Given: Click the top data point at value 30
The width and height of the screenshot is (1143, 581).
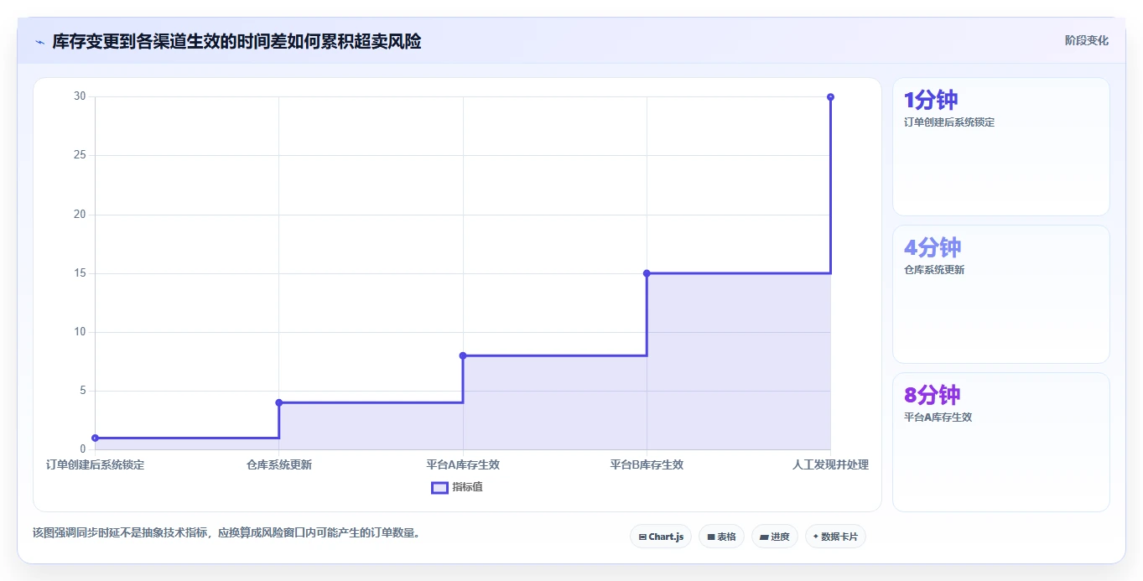Looking at the screenshot, I should (x=830, y=97).
